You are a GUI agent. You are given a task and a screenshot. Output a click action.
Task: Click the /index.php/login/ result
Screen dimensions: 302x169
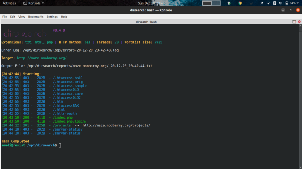click(x=70, y=121)
